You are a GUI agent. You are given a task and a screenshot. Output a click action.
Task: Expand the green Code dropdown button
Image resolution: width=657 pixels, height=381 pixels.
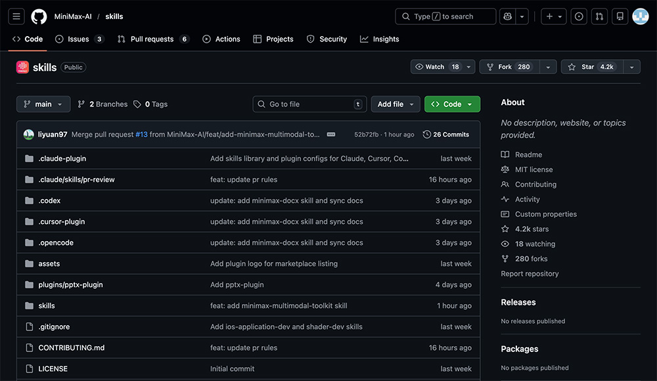pyautogui.click(x=452, y=104)
